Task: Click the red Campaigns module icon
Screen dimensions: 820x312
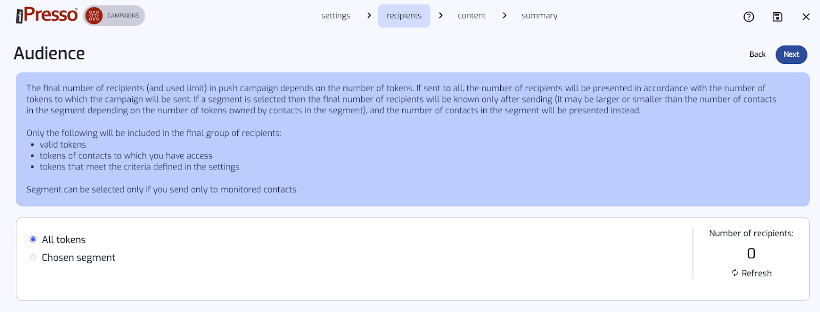Action: tap(94, 16)
